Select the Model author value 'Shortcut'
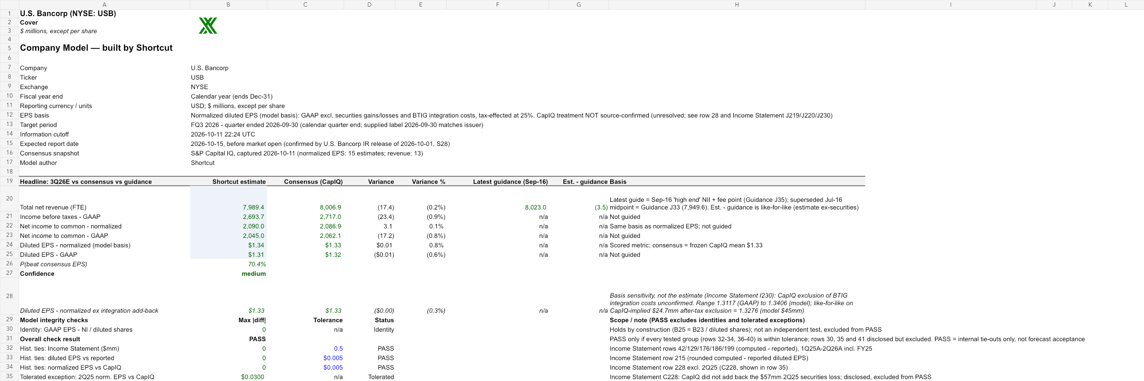1144x381 pixels. pos(203,163)
